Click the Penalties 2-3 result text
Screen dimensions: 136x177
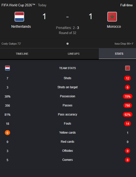[x=67, y=28]
